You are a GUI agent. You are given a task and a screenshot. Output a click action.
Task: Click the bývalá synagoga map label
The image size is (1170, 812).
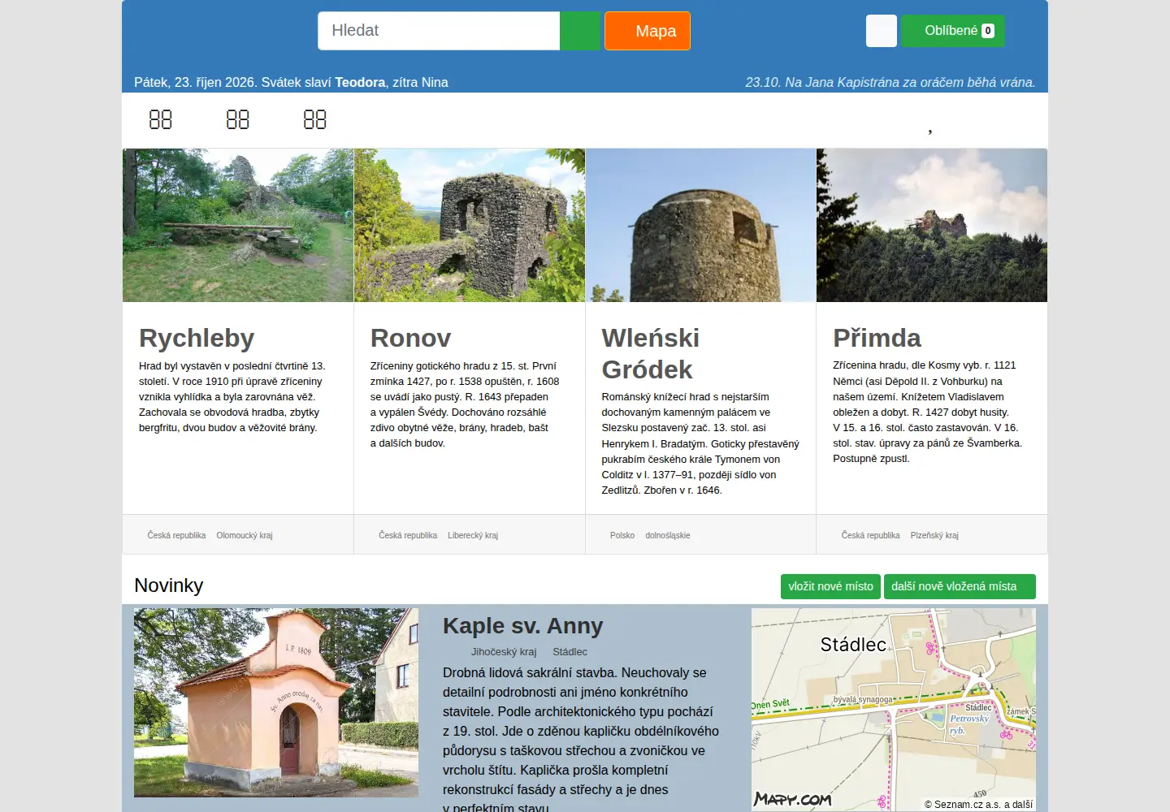863,699
